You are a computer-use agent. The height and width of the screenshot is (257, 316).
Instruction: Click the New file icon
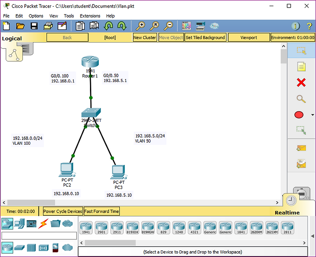(6, 26)
